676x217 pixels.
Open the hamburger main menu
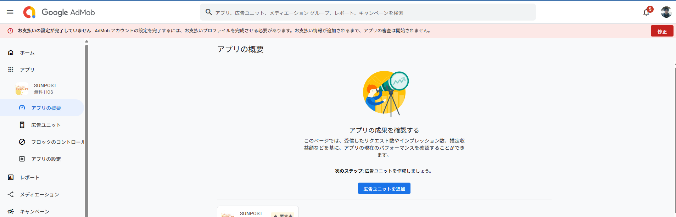pos(10,12)
